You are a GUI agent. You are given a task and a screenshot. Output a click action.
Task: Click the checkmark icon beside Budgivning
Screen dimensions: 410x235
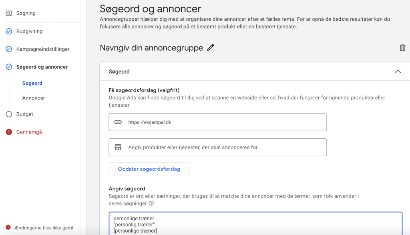pyautogui.click(x=9, y=31)
